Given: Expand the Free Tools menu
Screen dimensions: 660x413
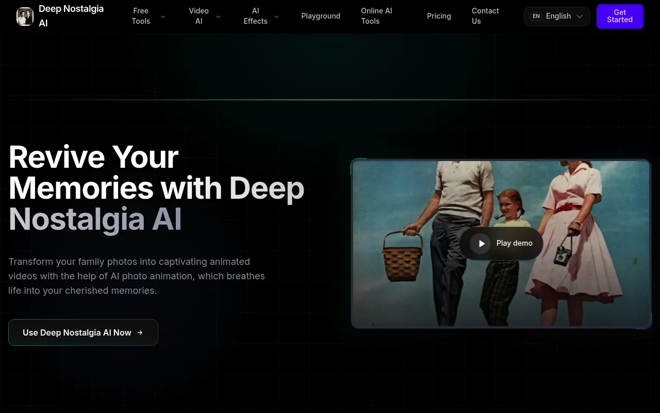Looking at the screenshot, I should 148,16.
